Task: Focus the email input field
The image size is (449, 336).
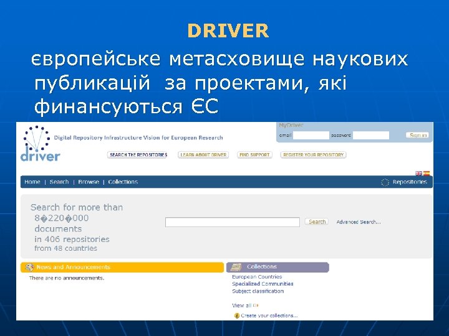Action: tap(311, 135)
